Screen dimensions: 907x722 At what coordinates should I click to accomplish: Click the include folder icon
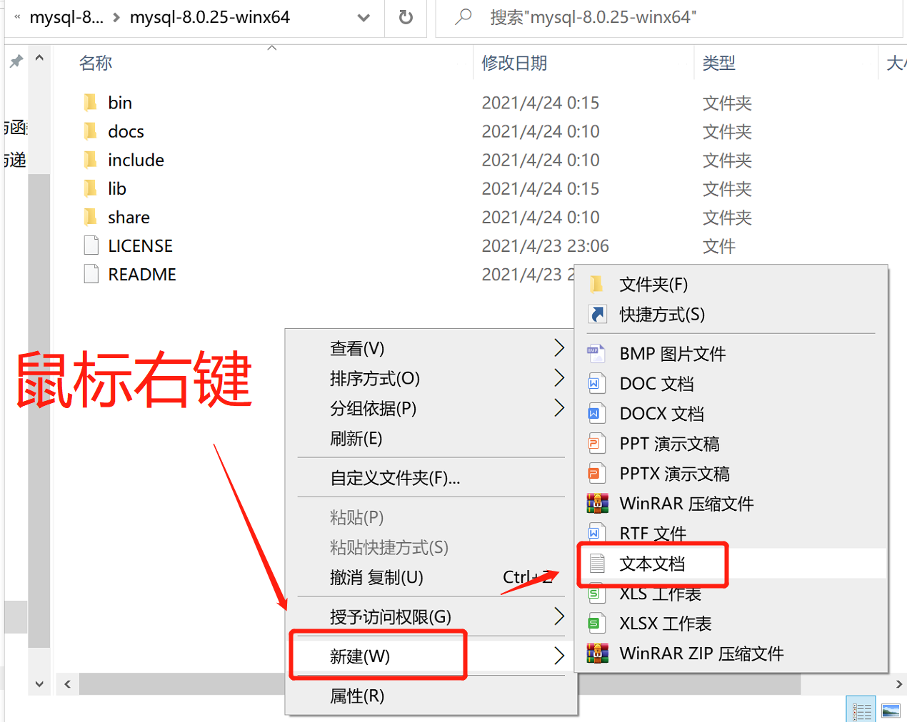click(91, 160)
